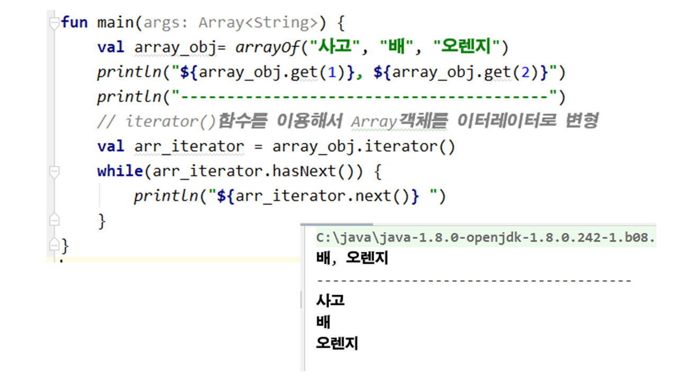Click arr_iterator.next() inside the loop
Viewport: 678px width, 381px height.
(x=323, y=196)
